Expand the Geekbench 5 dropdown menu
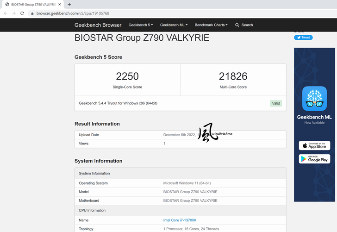This screenshot has width=337, height=232. tap(140, 25)
